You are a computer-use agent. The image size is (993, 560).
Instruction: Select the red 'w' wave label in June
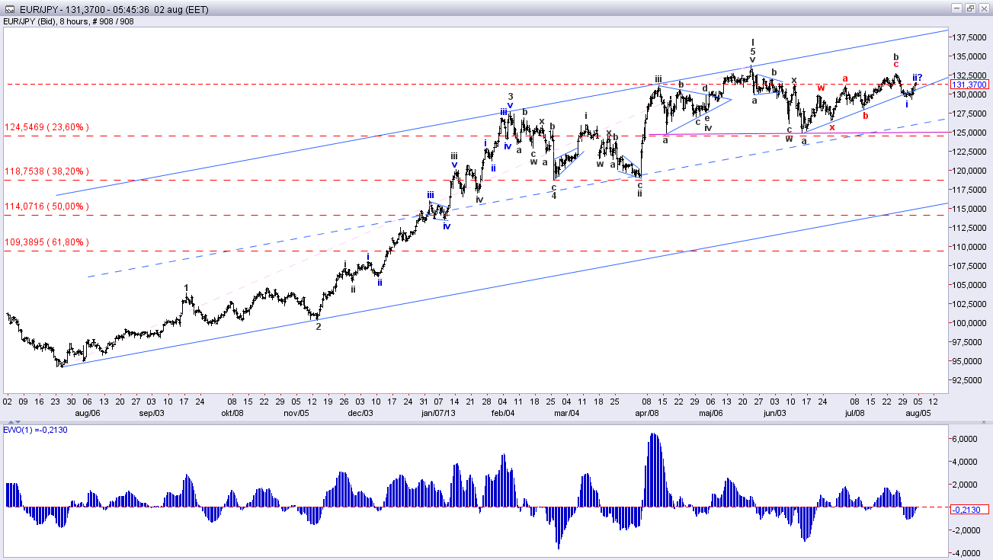[821, 88]
